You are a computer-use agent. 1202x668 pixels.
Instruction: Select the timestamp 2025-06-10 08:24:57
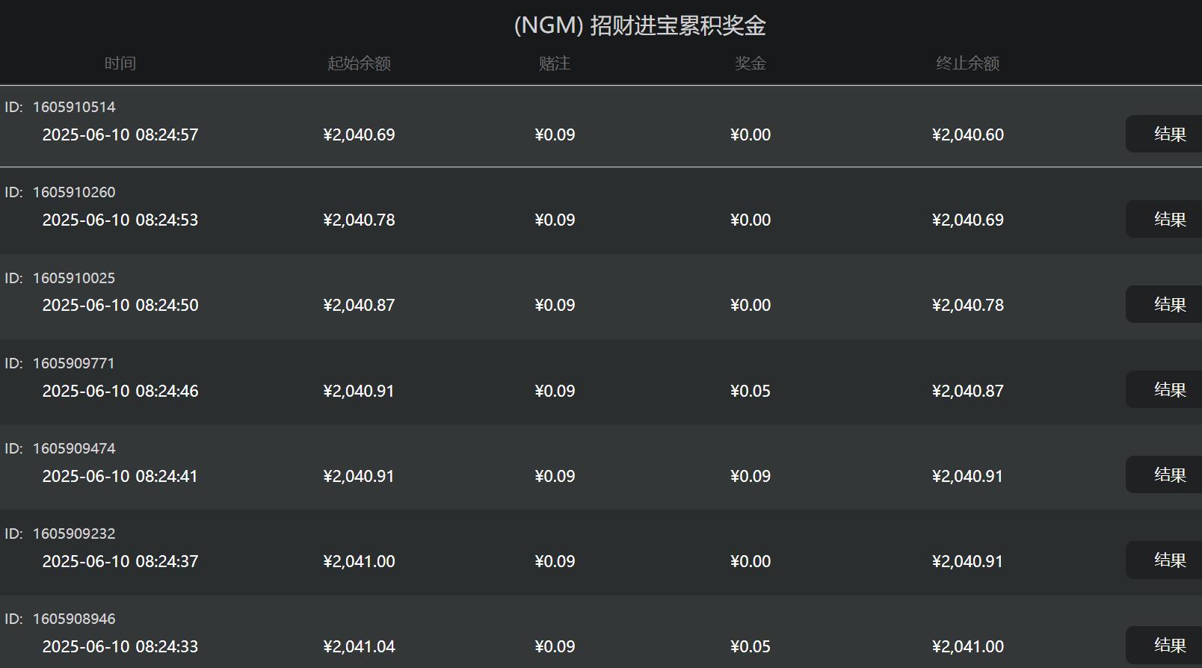click(x=120, y=134)
